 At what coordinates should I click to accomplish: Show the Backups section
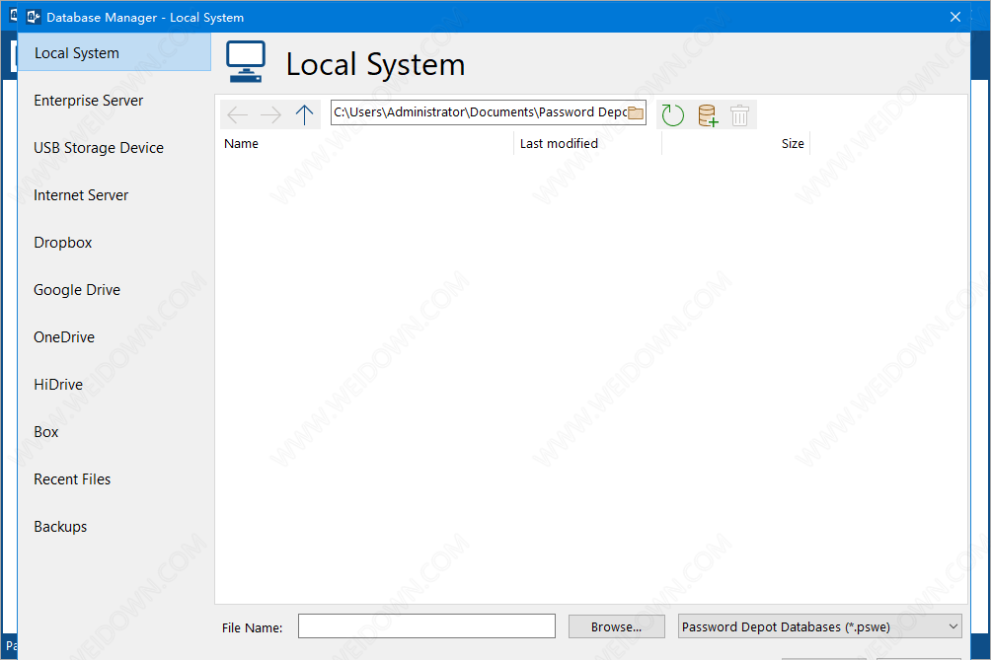(x=60, y=527)
